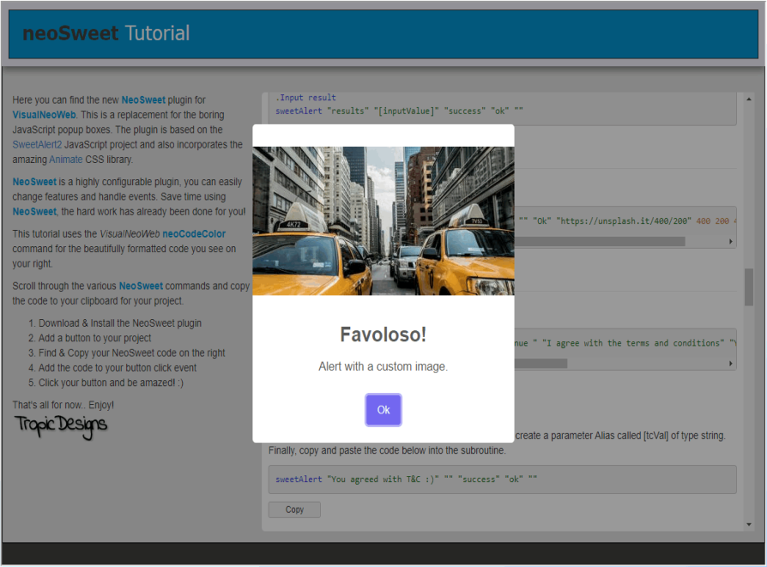Click the page scrollbar down arrow
The width and height of the screenshot is (767, 567).
(x=749, y=524)
